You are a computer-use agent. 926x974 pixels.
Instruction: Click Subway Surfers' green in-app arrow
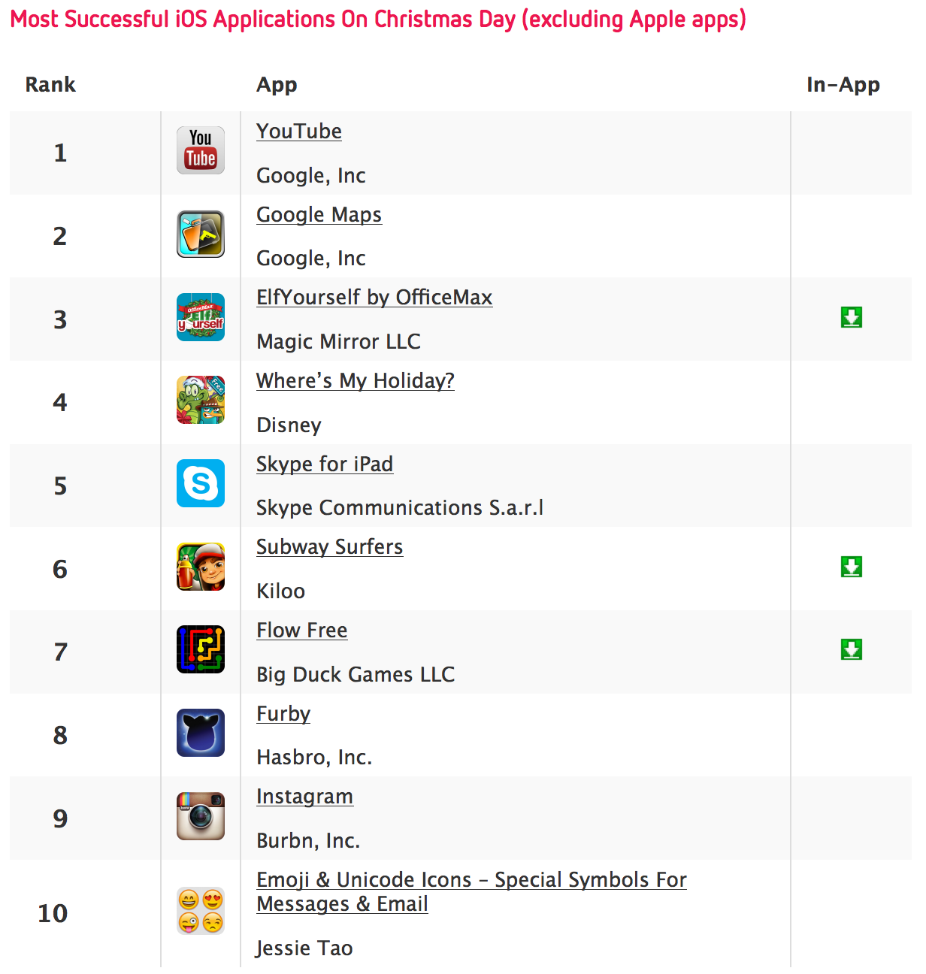(852, 567)
